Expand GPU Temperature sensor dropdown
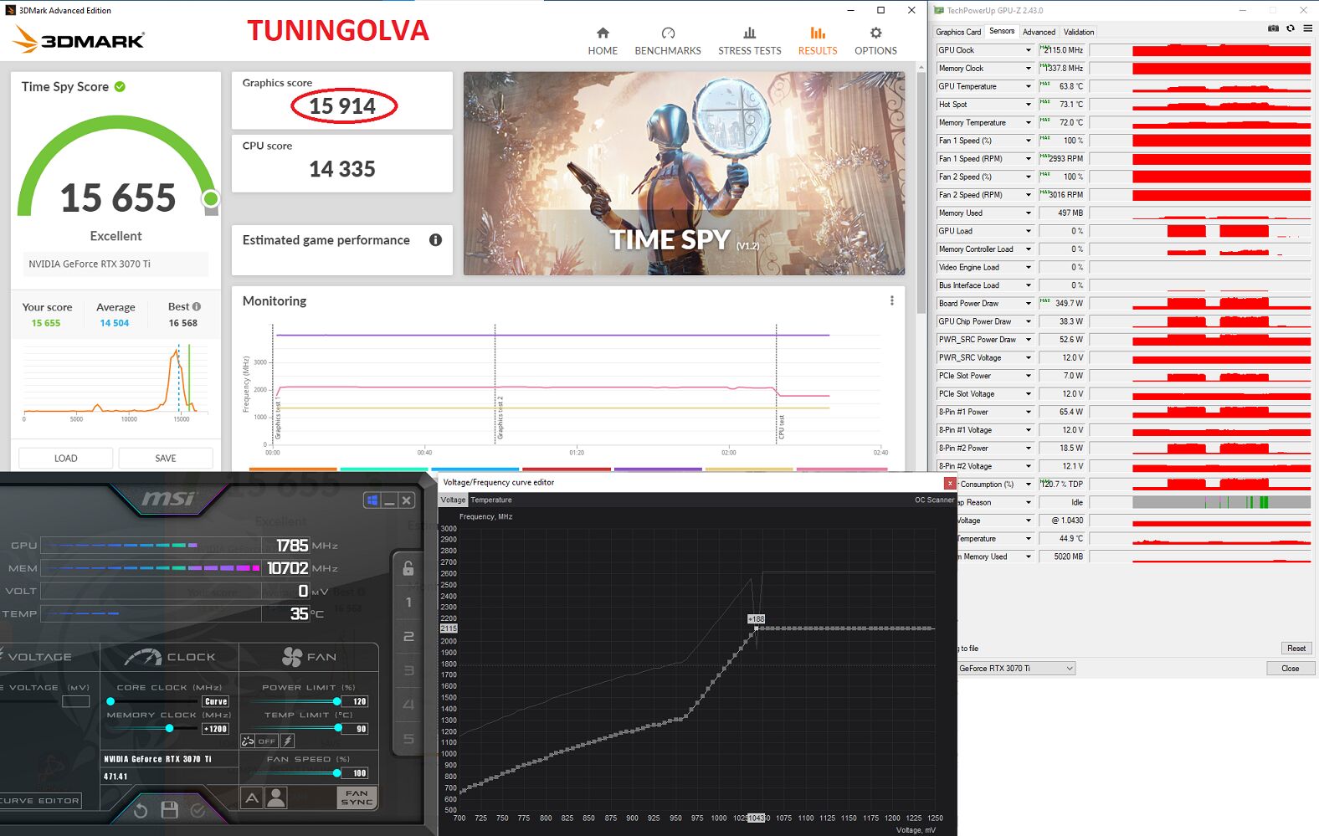This screenshot has width=1319, height=836. [1029, 86]
